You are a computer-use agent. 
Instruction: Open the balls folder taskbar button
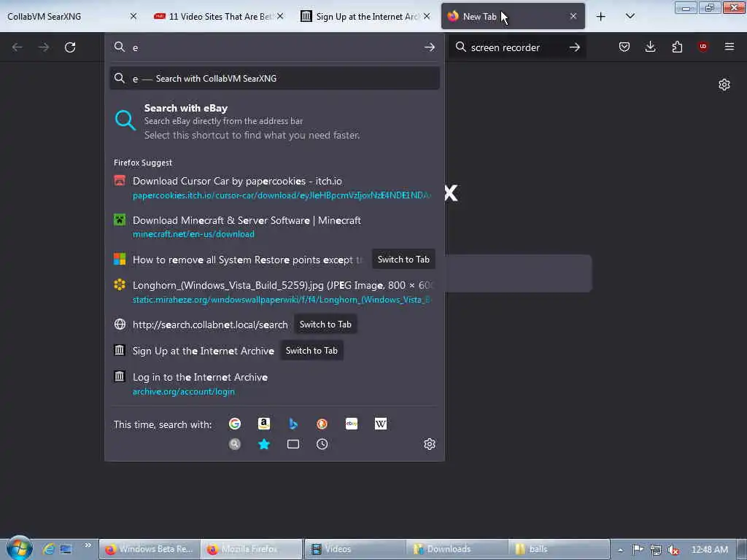pos(559,549)
